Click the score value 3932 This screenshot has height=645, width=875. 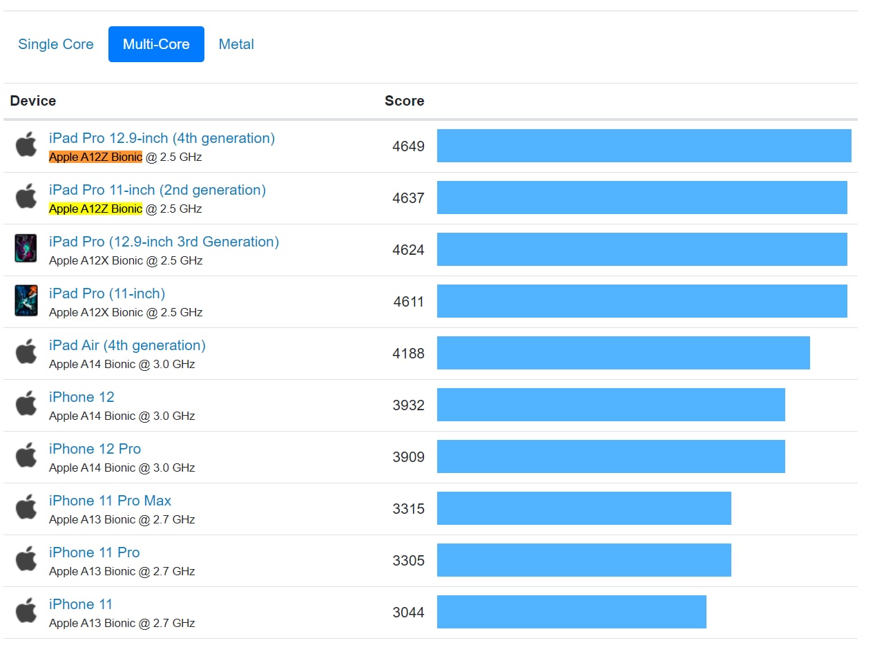pyautogui.click(x=408, y=405)
